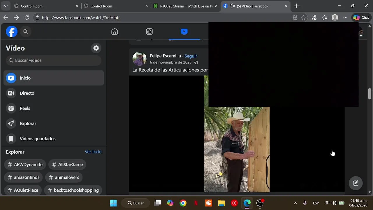Close the RYO025 Stream tab

click(216, 6)
